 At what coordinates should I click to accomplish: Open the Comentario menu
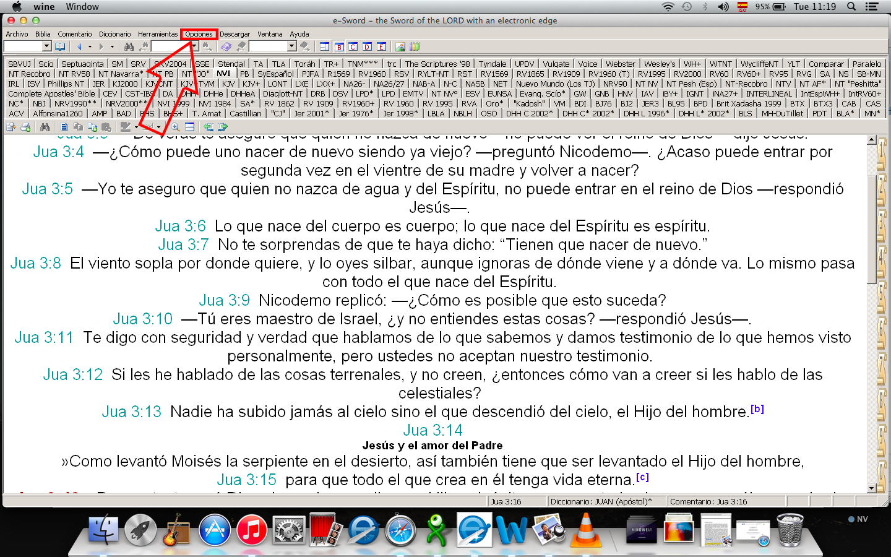tap(75, 34)
